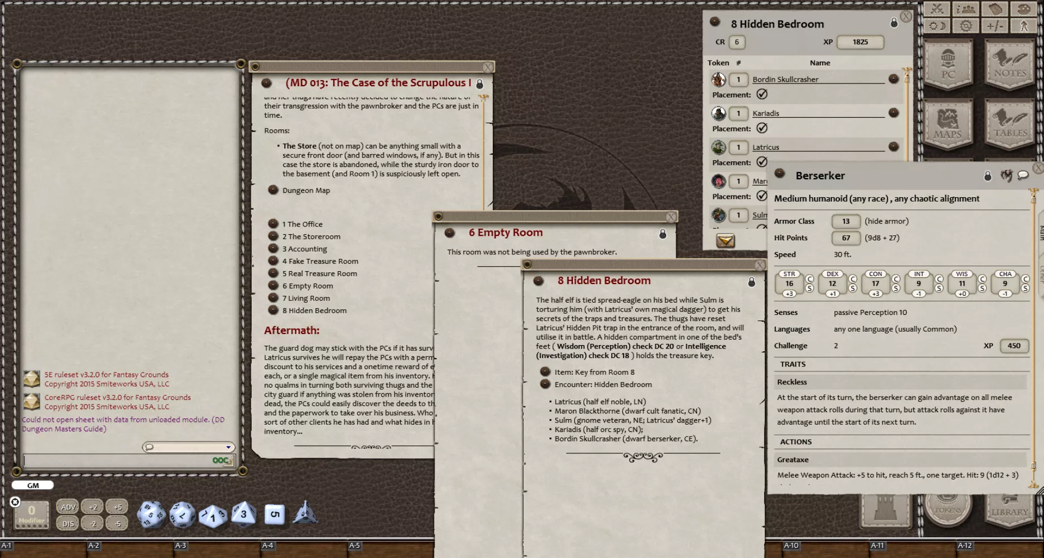Click Latricus token portrait

[x=719, y=147]
